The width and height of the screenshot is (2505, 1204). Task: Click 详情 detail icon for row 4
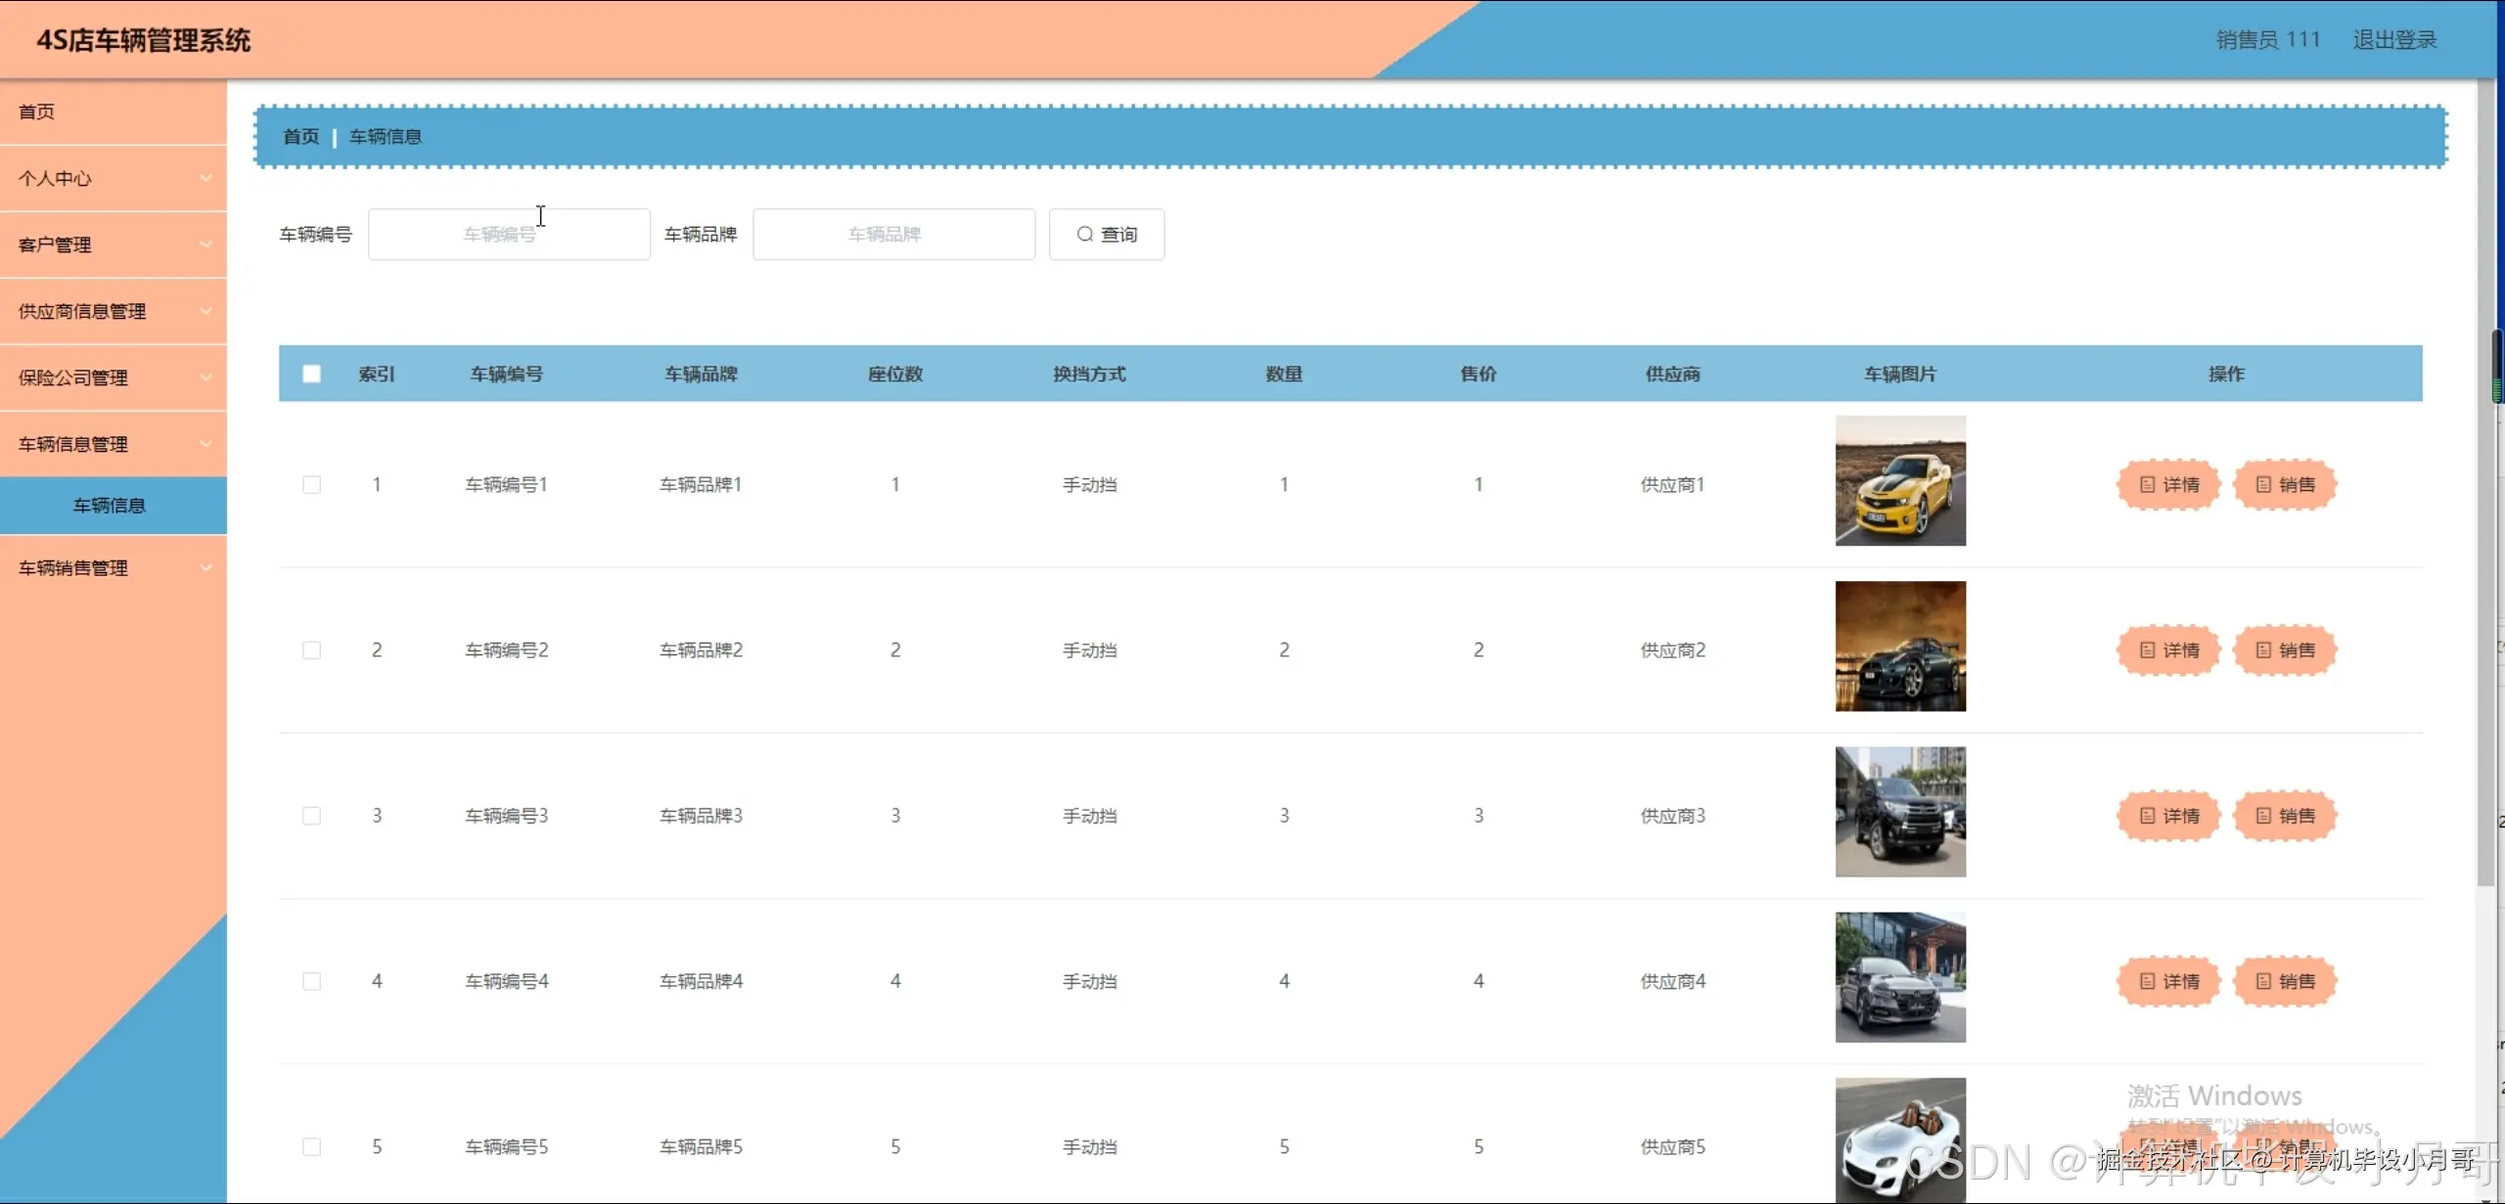[2147, 981]
